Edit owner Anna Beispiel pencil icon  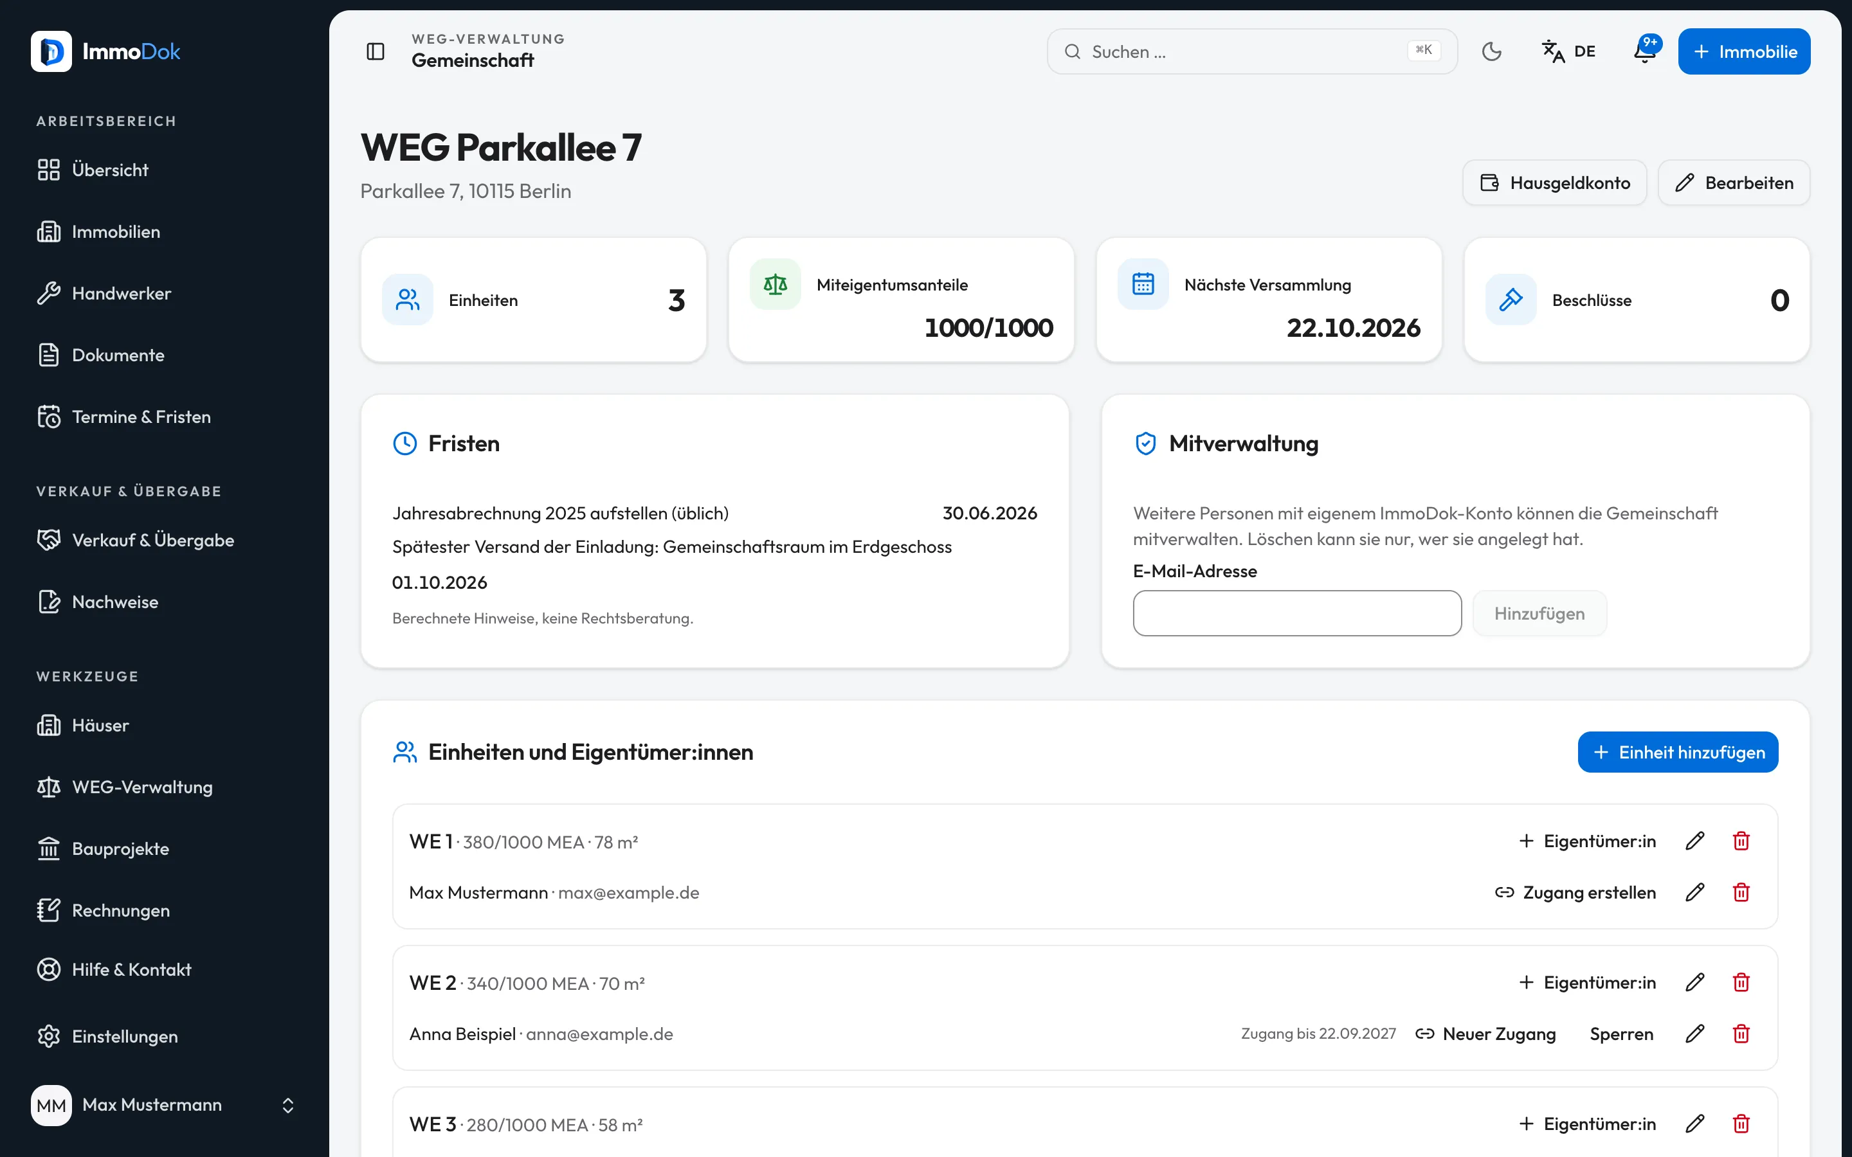[1695, 1034]
